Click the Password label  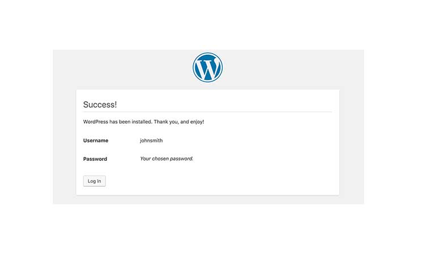click(95, 159)
